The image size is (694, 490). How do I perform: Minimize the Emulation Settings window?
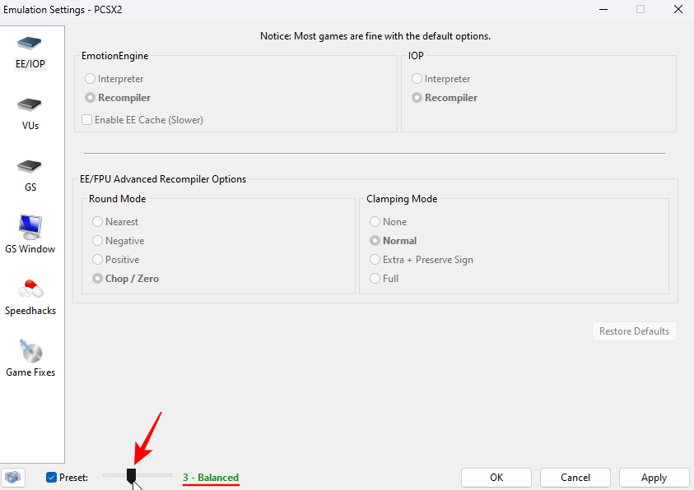point(603,9)
